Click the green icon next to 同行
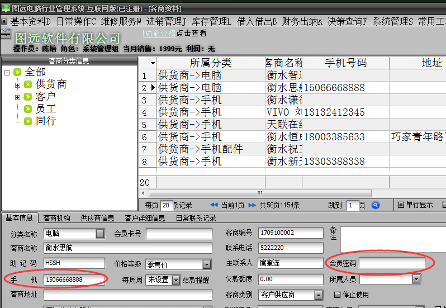Screen dimensions: 446x308 tap(28, 121)
